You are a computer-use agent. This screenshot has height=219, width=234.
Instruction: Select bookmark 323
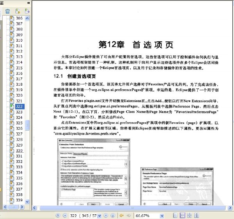coord(19,112)
